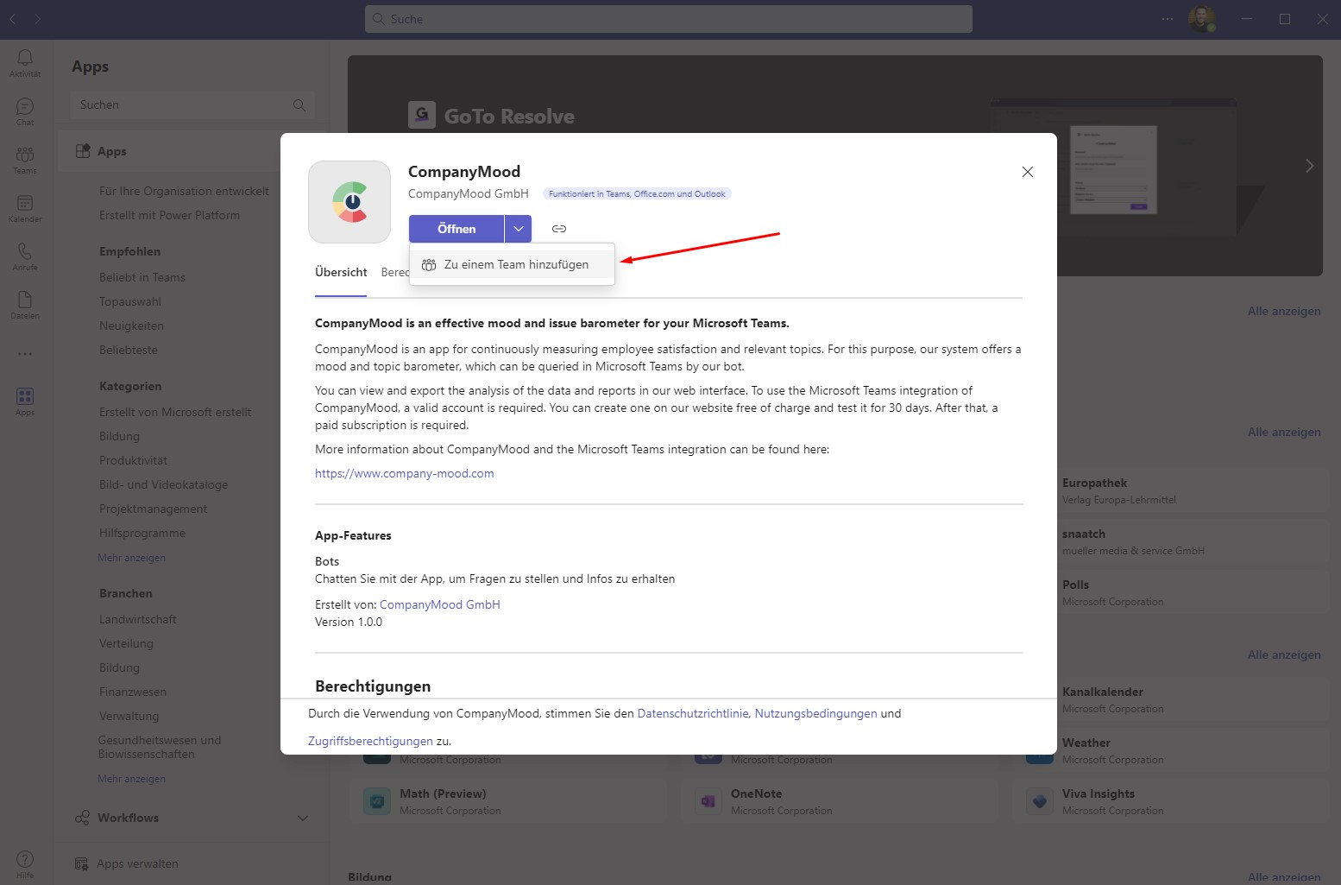
Task: Click the copy link icon next to Öffnen
Action: click(x=559, y=229)
